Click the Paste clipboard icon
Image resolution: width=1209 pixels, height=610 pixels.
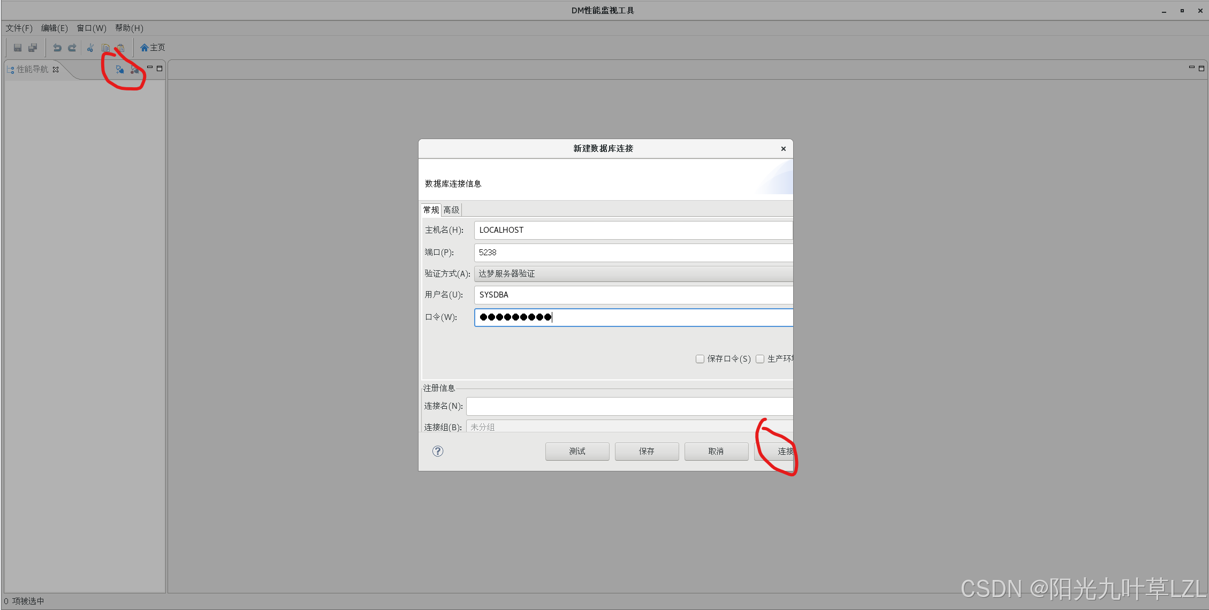point(121,48)
